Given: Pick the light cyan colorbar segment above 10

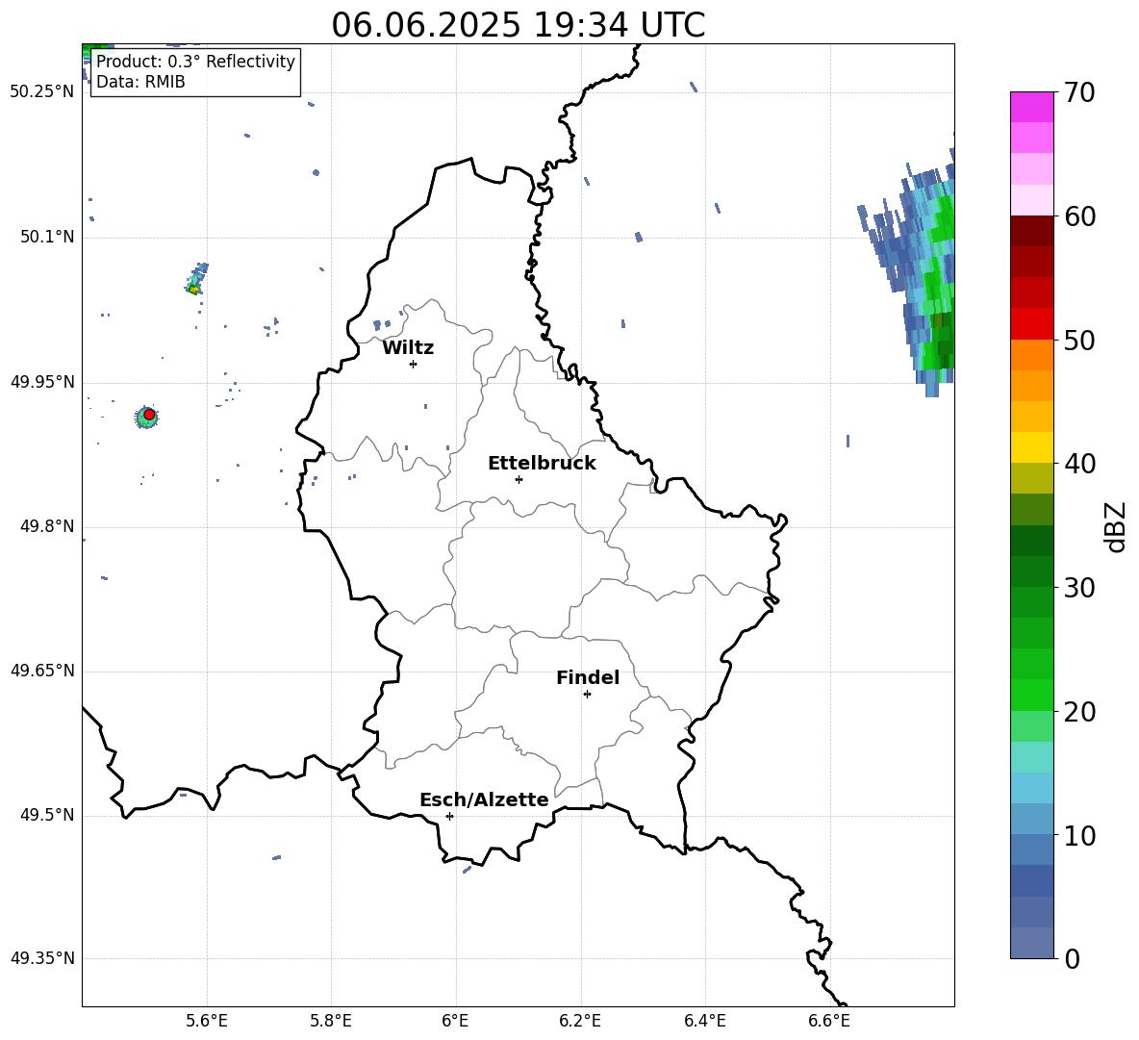Looking at the screenshot, I should click(1031, 788).
